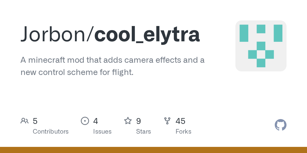Click the issue count 4
Screen dimensions: 307x153
pyautogui.click(x=96, y=121)
